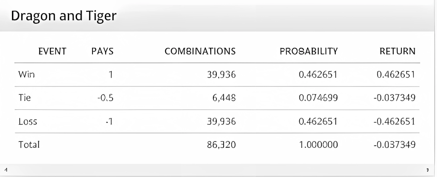This screenshot has width=437, height=177.
Task: Select the Loss row label
Action: tap(27, 121)
